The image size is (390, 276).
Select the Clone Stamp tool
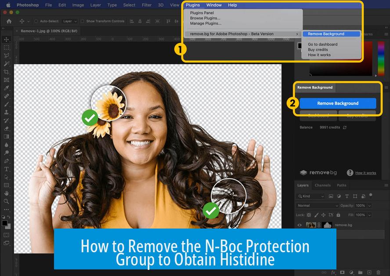point(7,112)
